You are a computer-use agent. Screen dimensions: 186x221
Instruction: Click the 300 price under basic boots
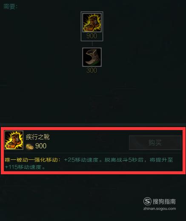[92, 71]
